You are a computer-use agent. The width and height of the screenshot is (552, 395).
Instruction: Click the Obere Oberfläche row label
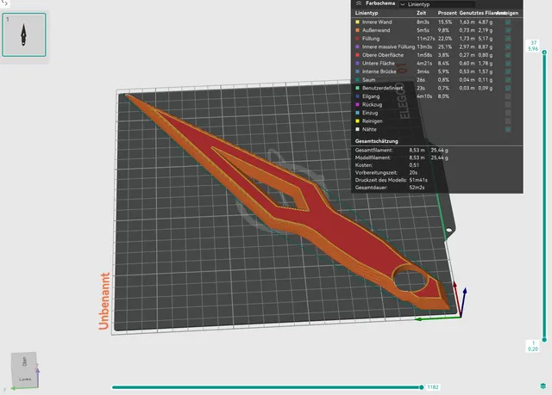383,55
